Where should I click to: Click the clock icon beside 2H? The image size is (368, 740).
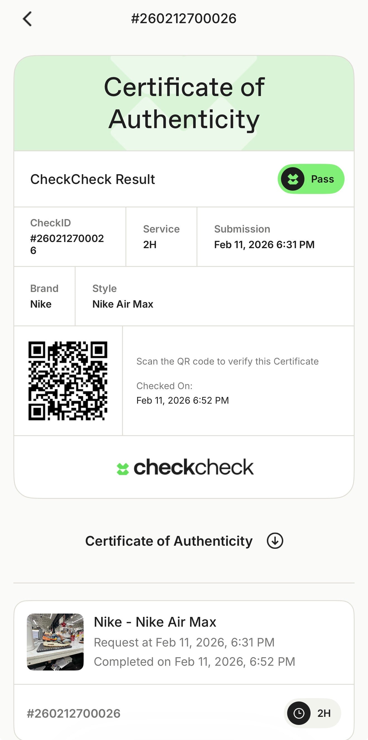tap(299, 713)
